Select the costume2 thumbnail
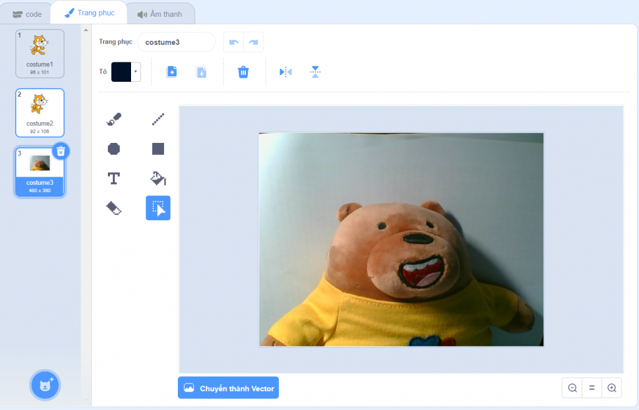The height and width of the screenshot is (410, 639). pos(40,113)
